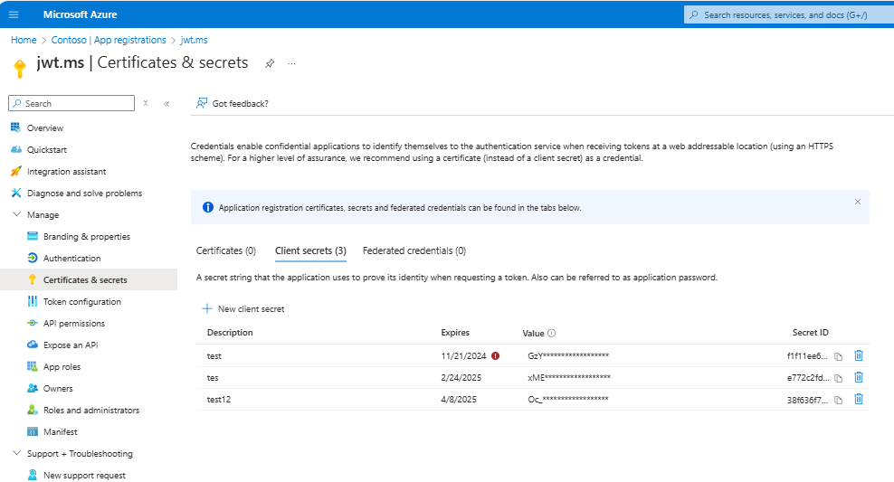Screen dimensions: 894x482
Task: Select the '4/8/2025' expiry cell
Action: click(459, 400)
